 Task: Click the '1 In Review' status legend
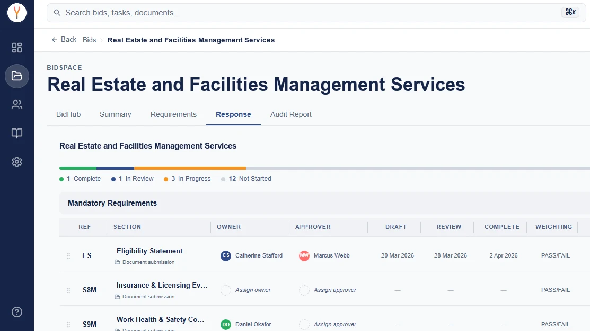(x=133, y=179)
